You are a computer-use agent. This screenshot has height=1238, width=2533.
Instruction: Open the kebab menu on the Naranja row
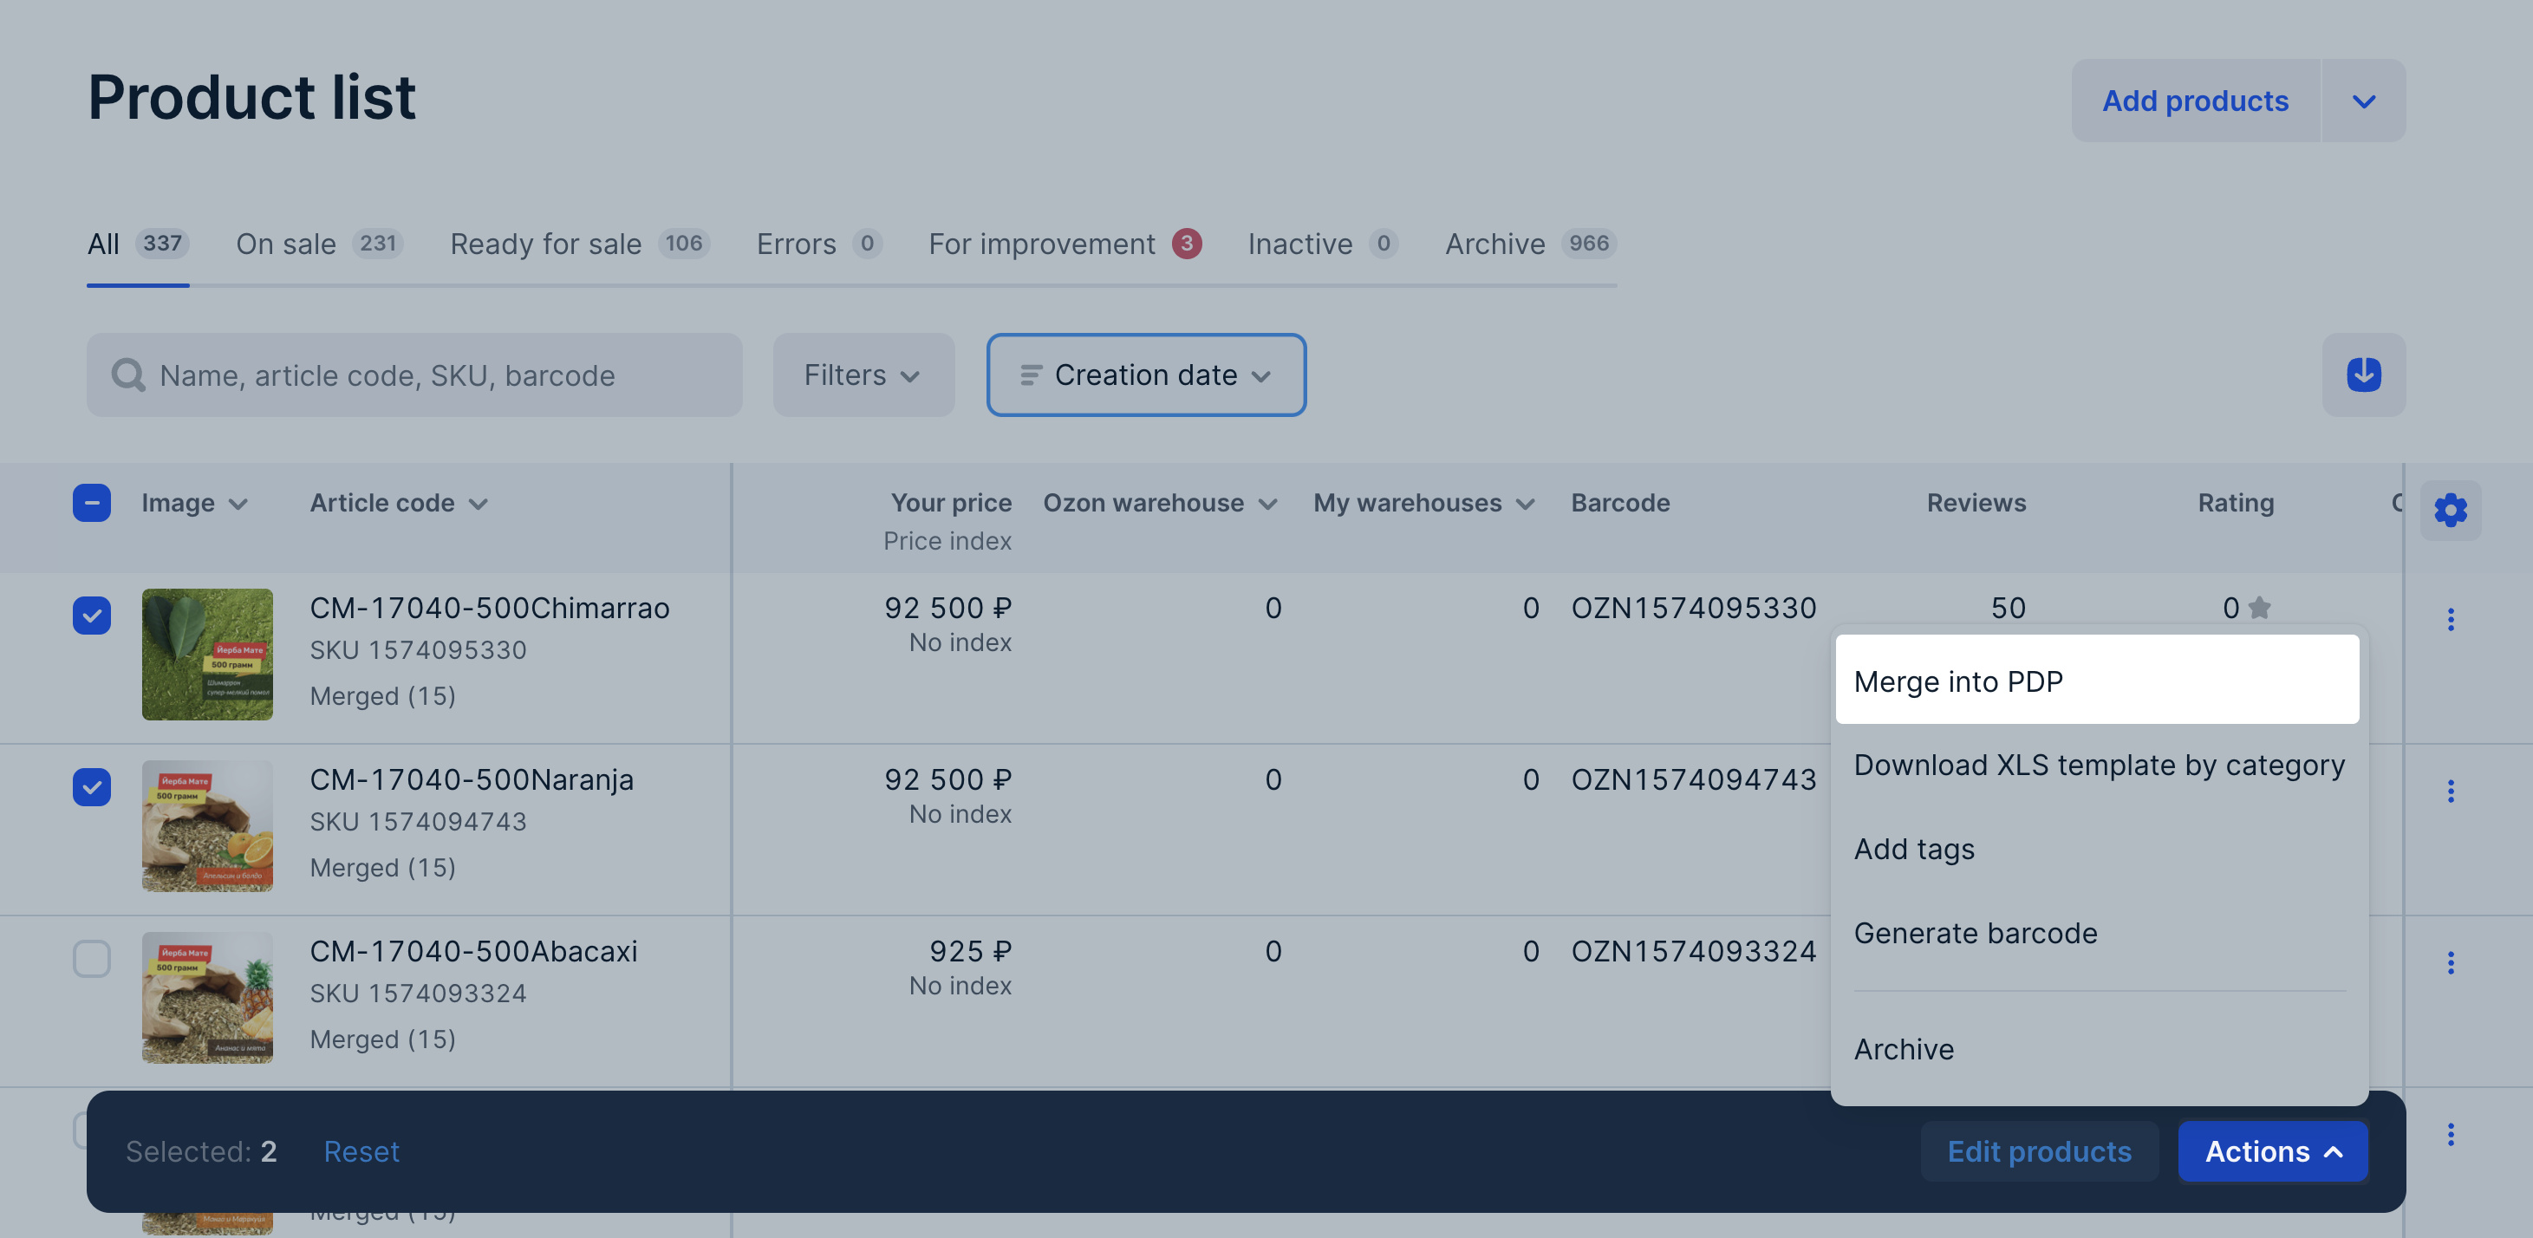[2450, 791]
